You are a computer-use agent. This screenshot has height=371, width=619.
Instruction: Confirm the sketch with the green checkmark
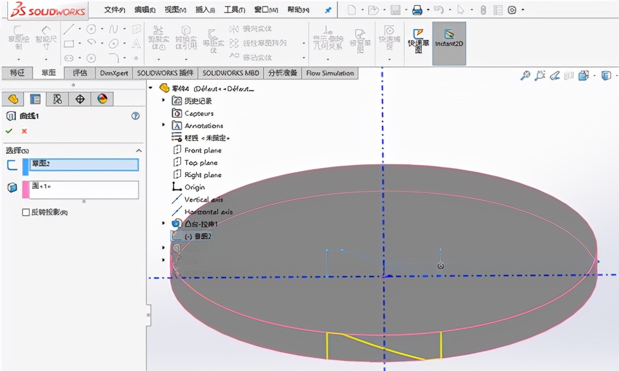point(9,131)
